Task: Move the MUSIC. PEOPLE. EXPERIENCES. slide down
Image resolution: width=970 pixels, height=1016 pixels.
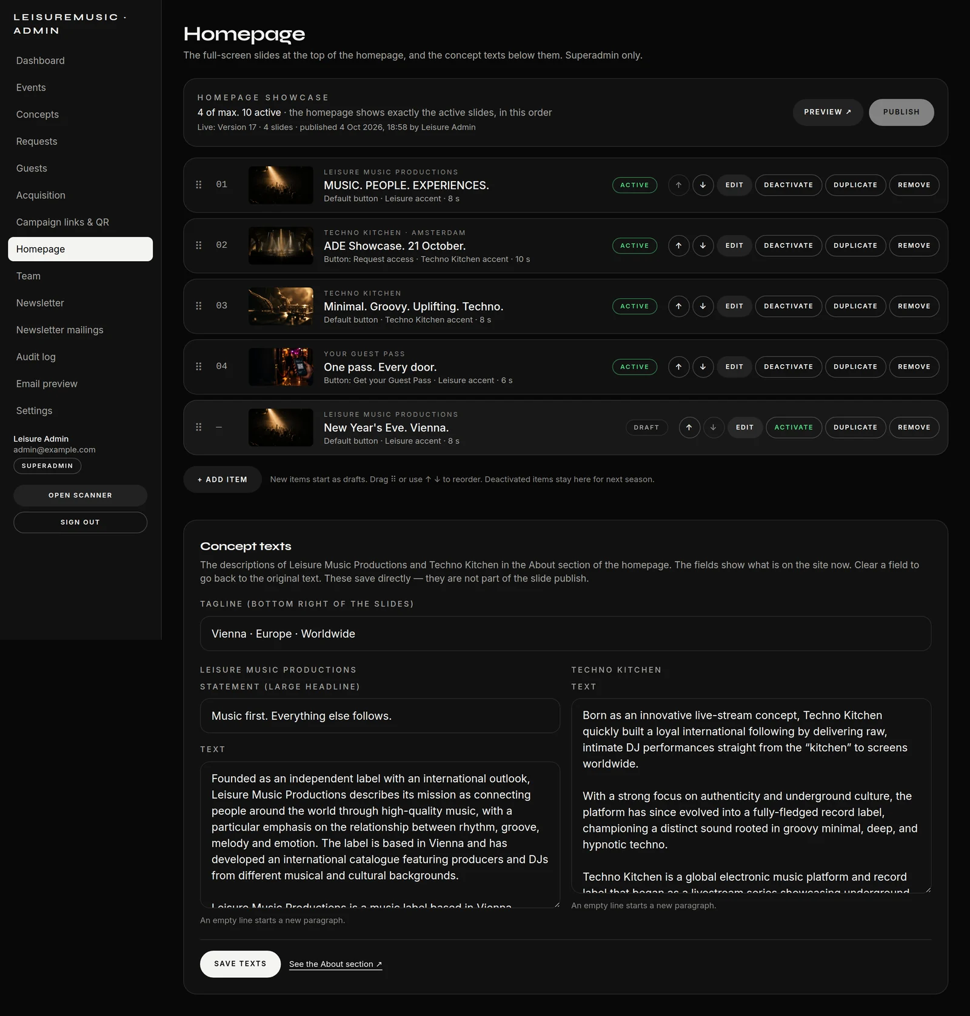Action: (x=703, y=185)
